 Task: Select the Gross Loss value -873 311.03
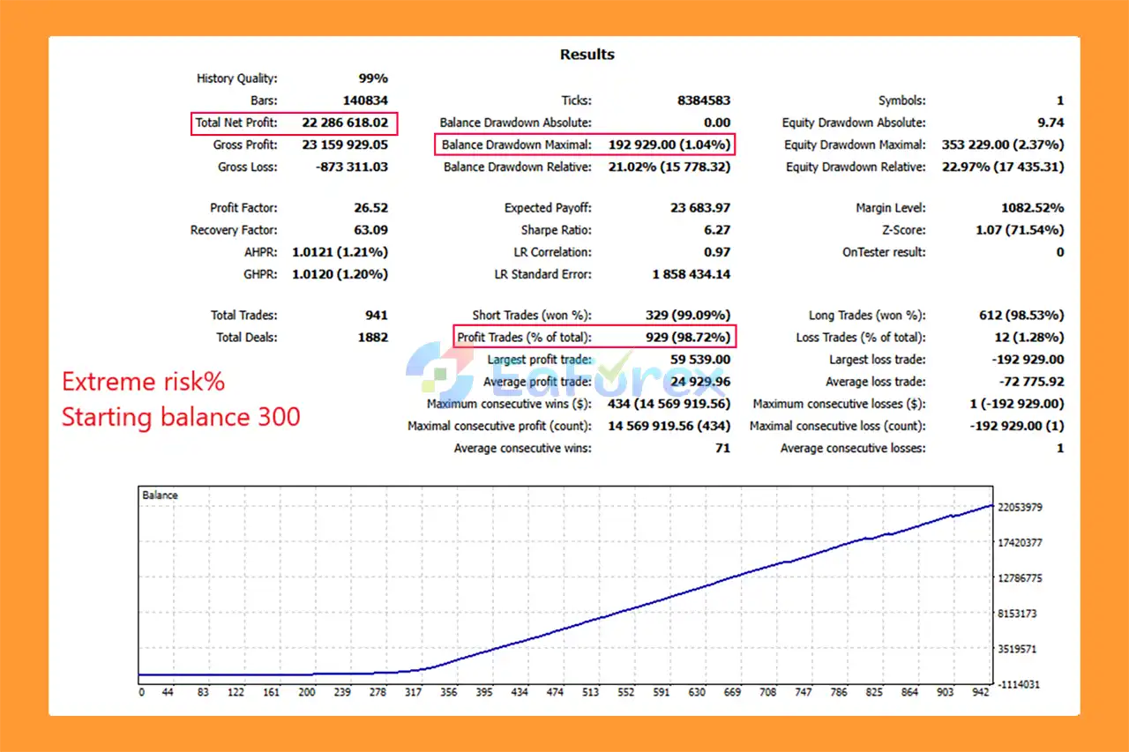(351, 167)
